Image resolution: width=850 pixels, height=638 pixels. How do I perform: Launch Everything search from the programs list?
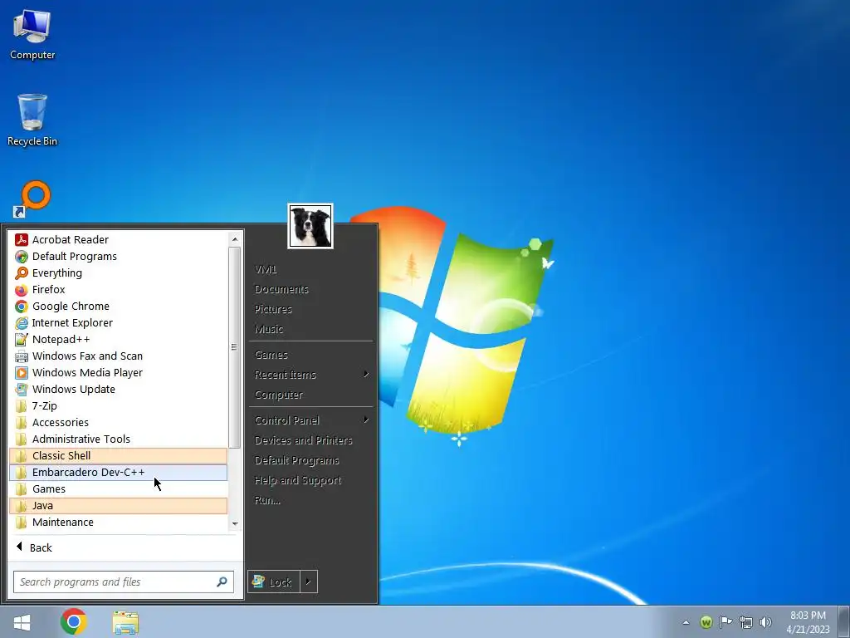118,272
